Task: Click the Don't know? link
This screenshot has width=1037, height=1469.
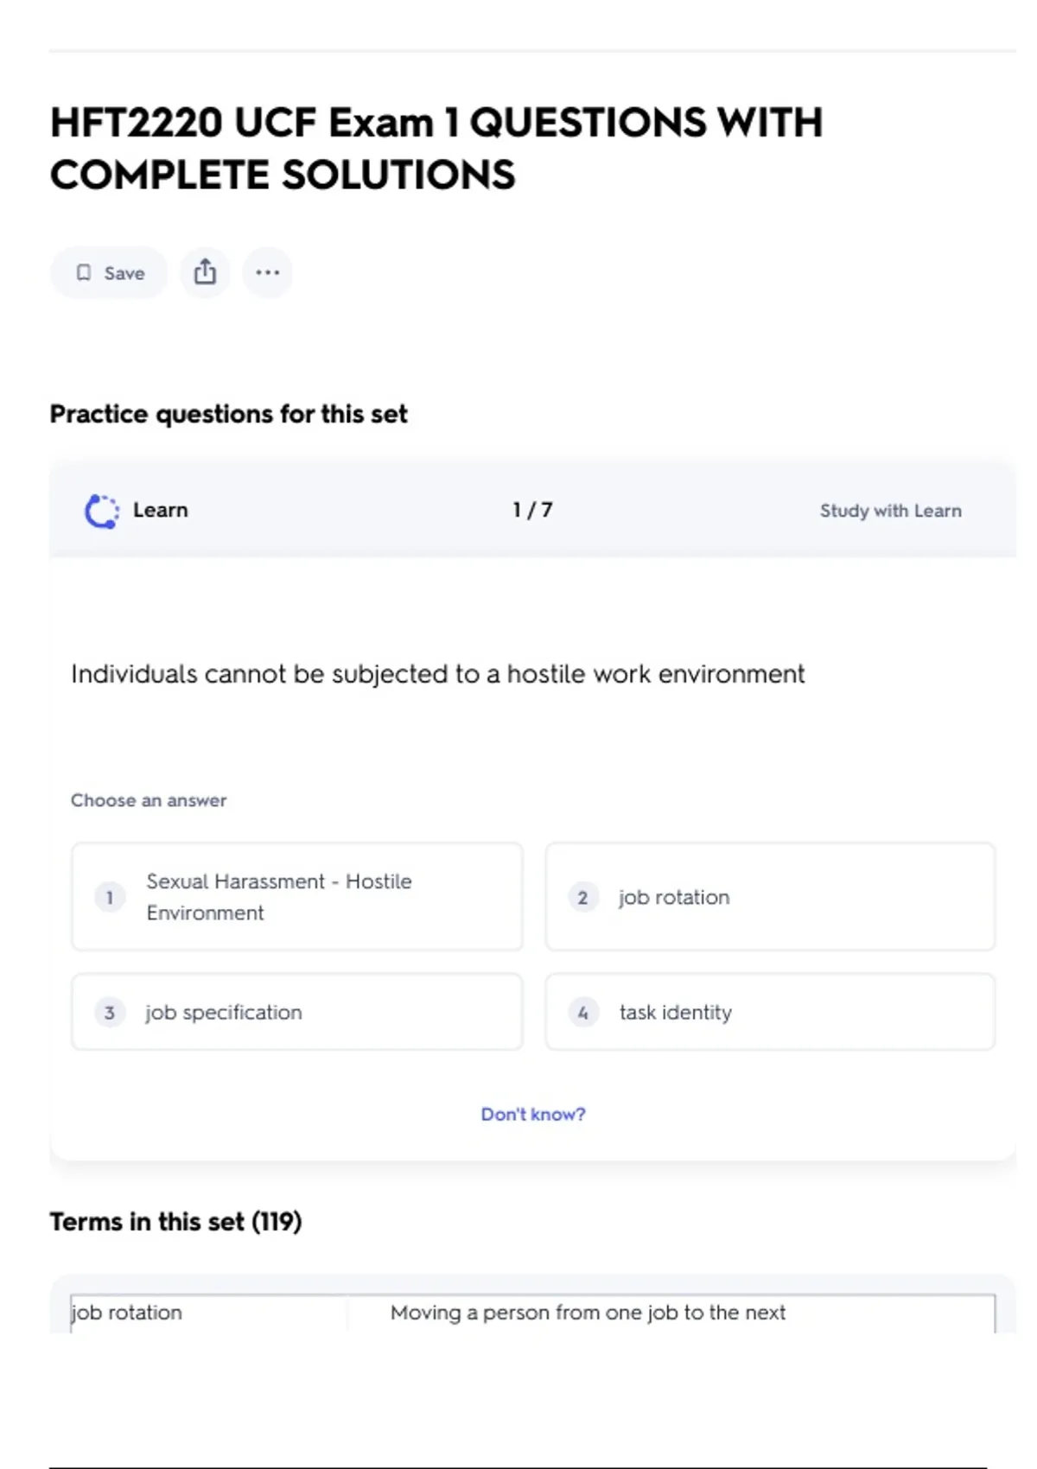Action: click(532, 1114)
